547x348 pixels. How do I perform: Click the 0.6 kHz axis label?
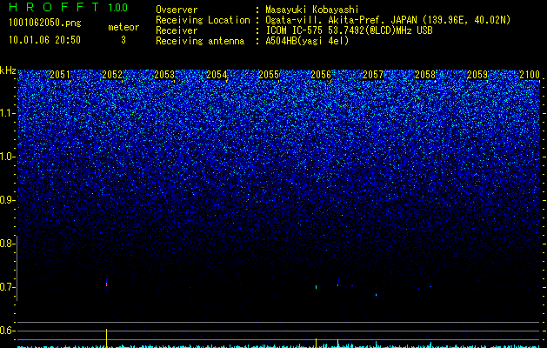click(6, 331)
